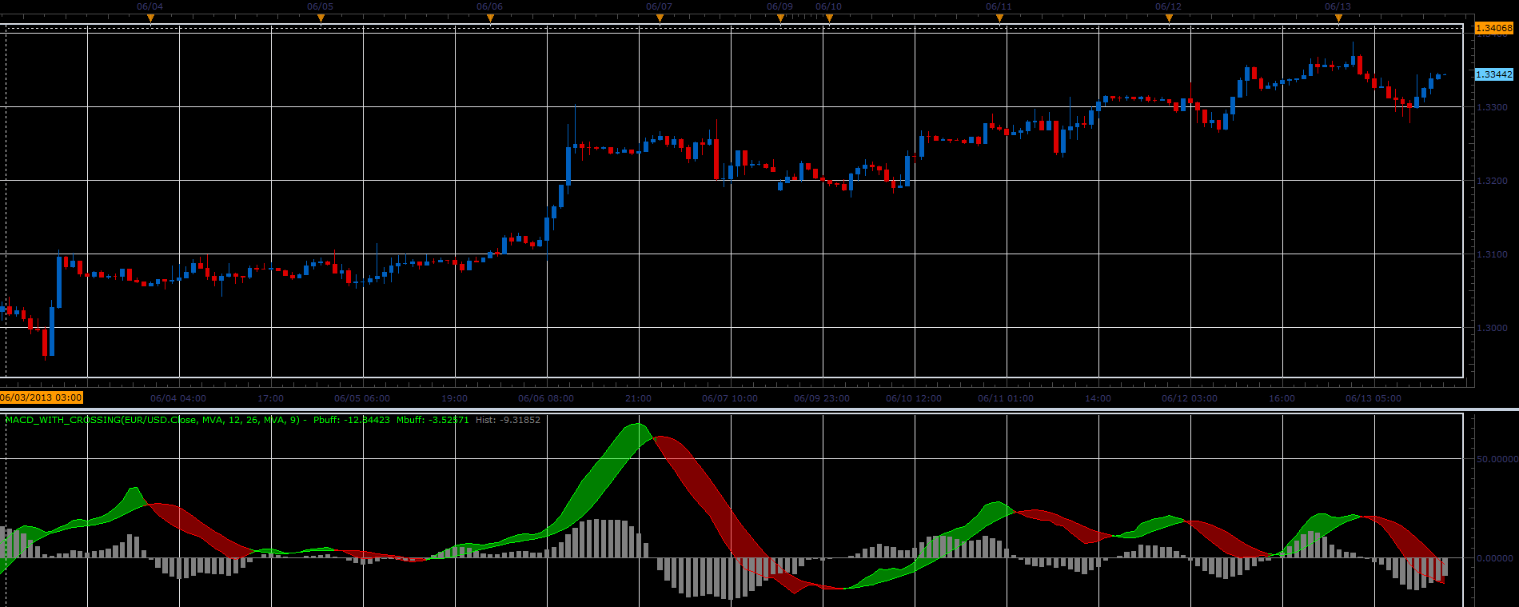The image size is (1519, 607).
Task: Click the 1.3000 price axis label
Action: click(x=1492, y=328)
